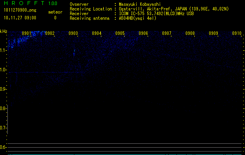
Task: Click the 1.1 frequency axis label
Action: [3, 50]
